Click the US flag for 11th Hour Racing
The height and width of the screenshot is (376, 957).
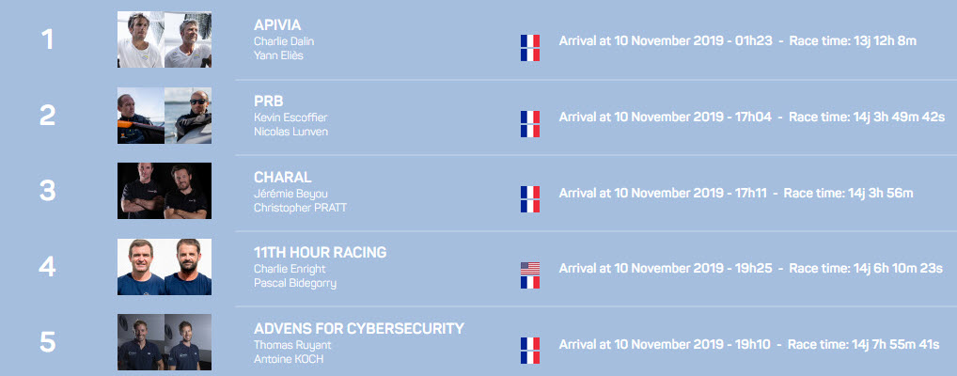click(530, 268)
